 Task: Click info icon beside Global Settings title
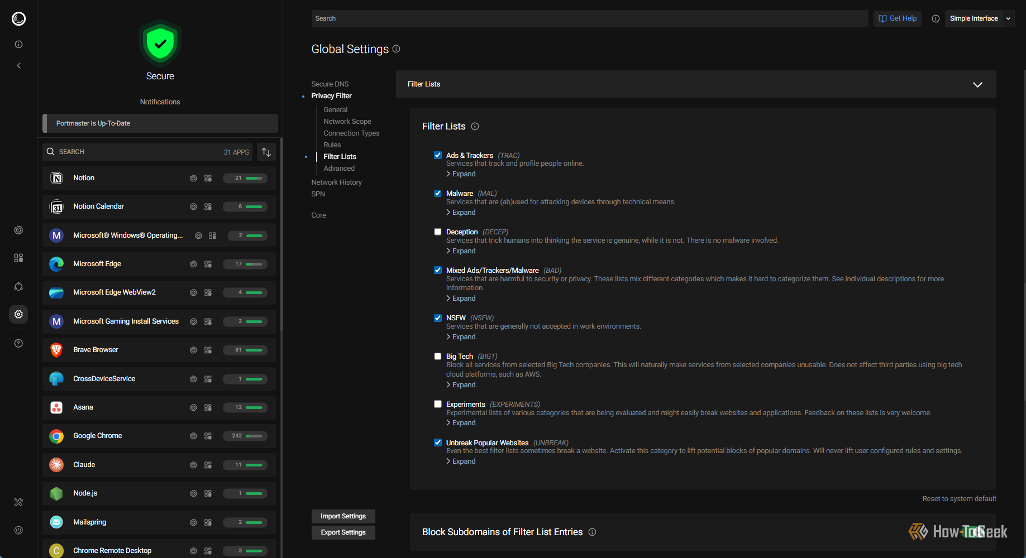click(397, 49)
